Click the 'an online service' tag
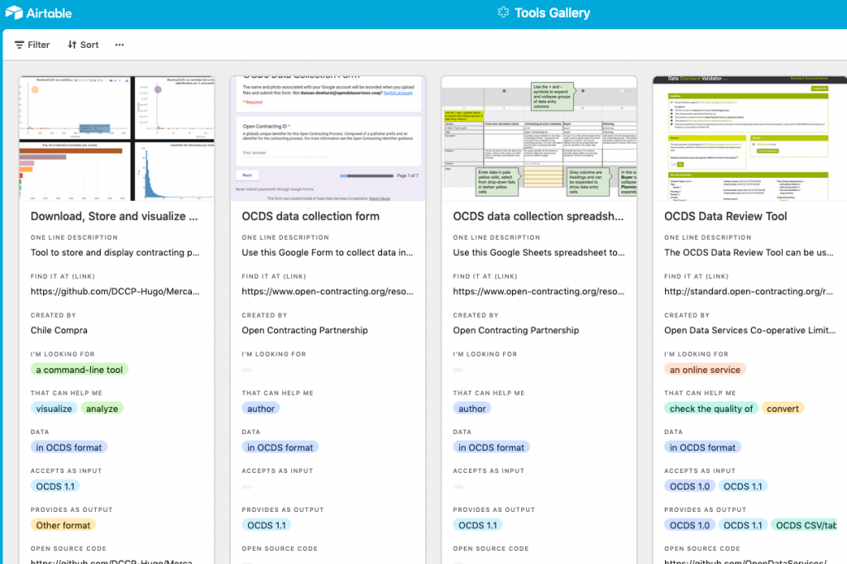The width and height of the screenshot is (847, 564). (x=705, y=370)
